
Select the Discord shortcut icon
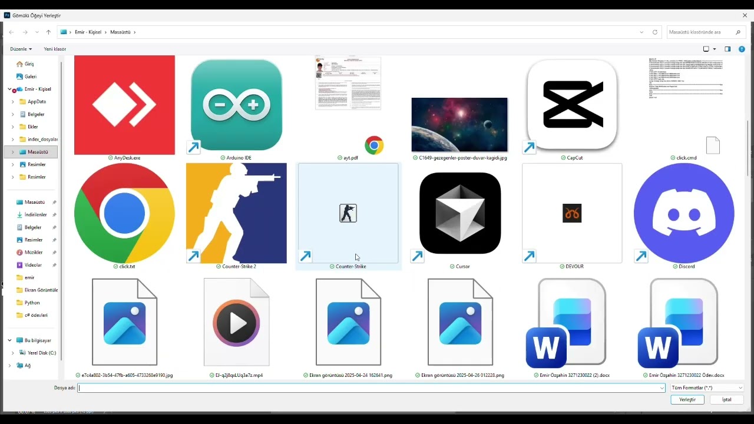684,213
